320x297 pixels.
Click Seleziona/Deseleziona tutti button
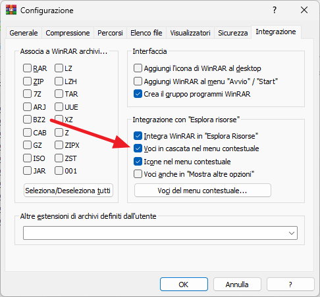[68, 191]
